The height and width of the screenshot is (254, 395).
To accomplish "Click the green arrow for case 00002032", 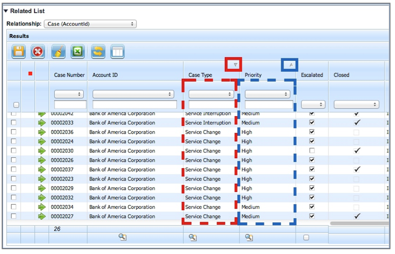I will point(42,198).
